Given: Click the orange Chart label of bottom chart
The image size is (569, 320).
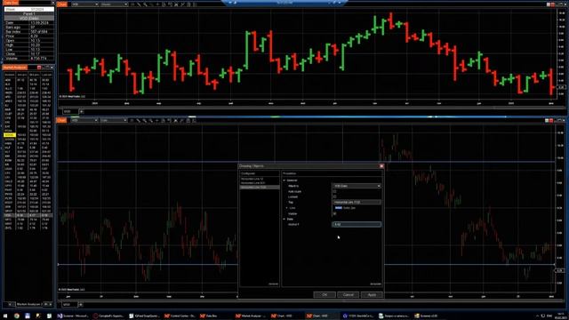Looking at the screenshot, I should pyautogui.click(x=61, y=120).
